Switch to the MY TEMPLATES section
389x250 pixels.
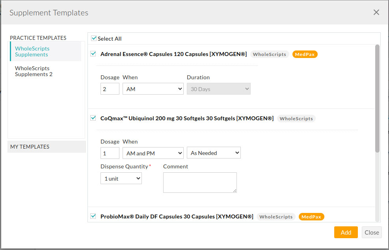30,146
